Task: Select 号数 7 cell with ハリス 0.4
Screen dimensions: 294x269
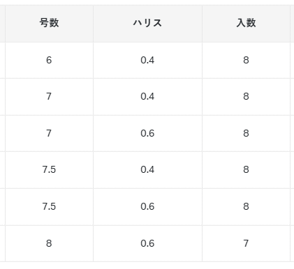Action: pyautogui.click(x=49, y=97)
